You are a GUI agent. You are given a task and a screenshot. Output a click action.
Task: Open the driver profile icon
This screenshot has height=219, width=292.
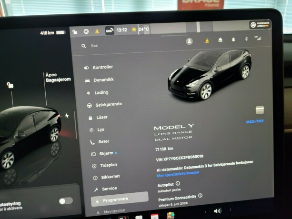[190, 41]
